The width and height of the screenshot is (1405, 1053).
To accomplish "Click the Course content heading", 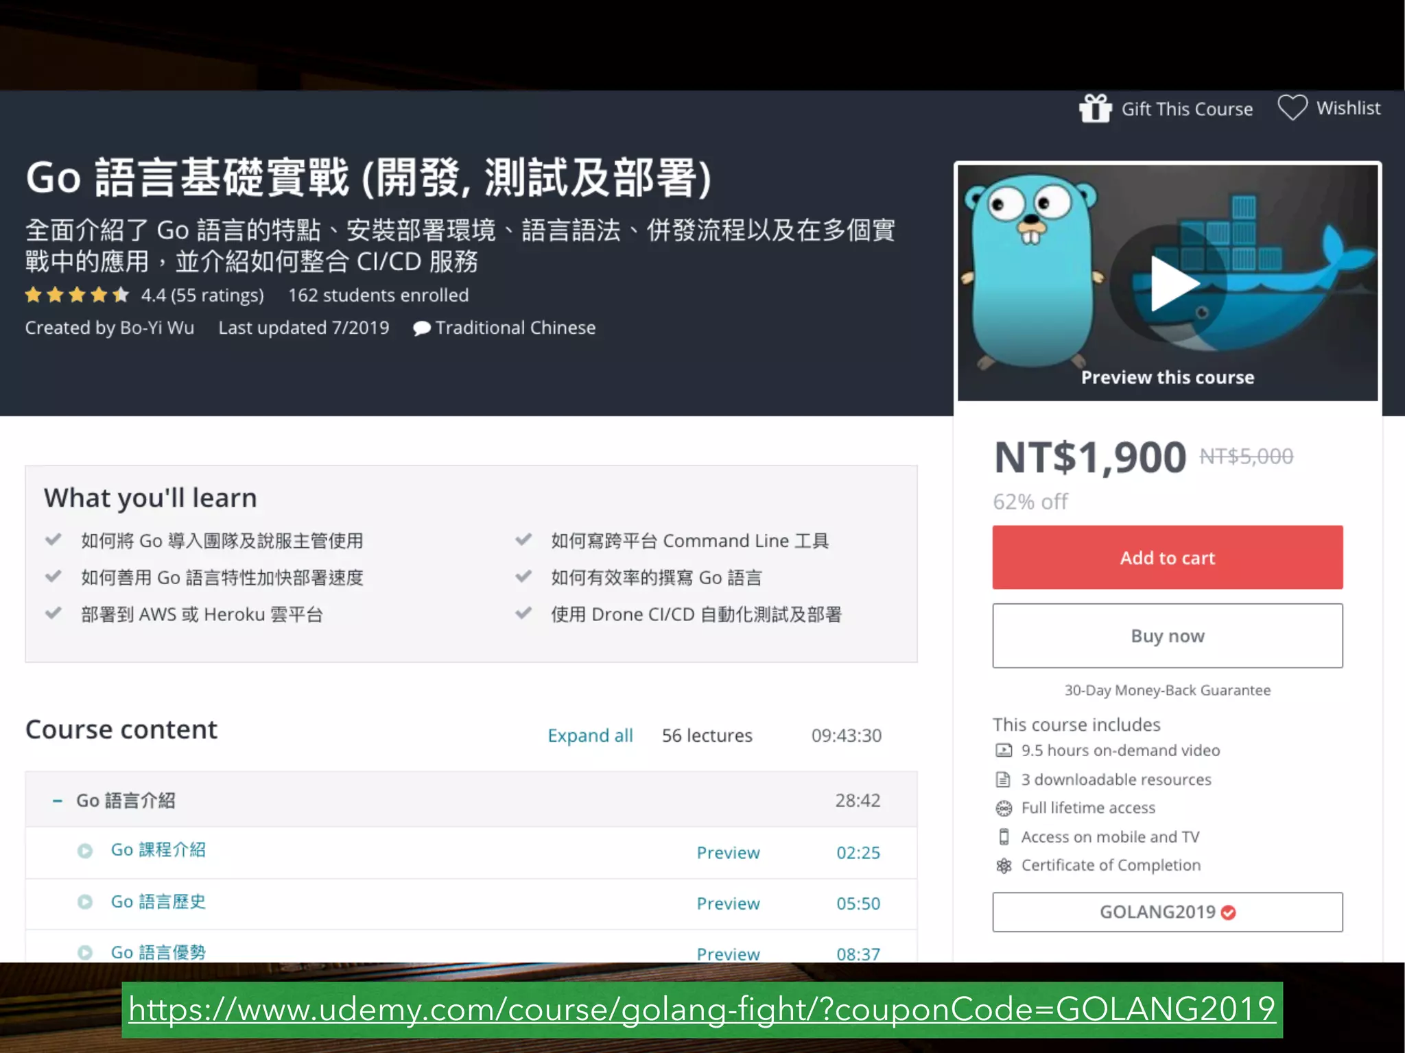I will [121, 729].
